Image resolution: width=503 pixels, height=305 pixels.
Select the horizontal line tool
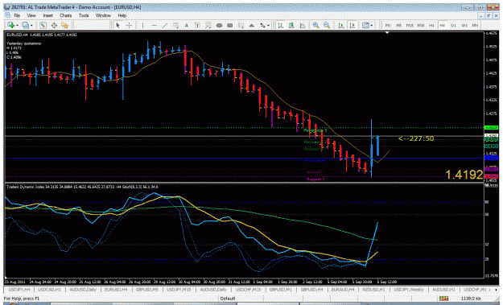click(154, 25)
